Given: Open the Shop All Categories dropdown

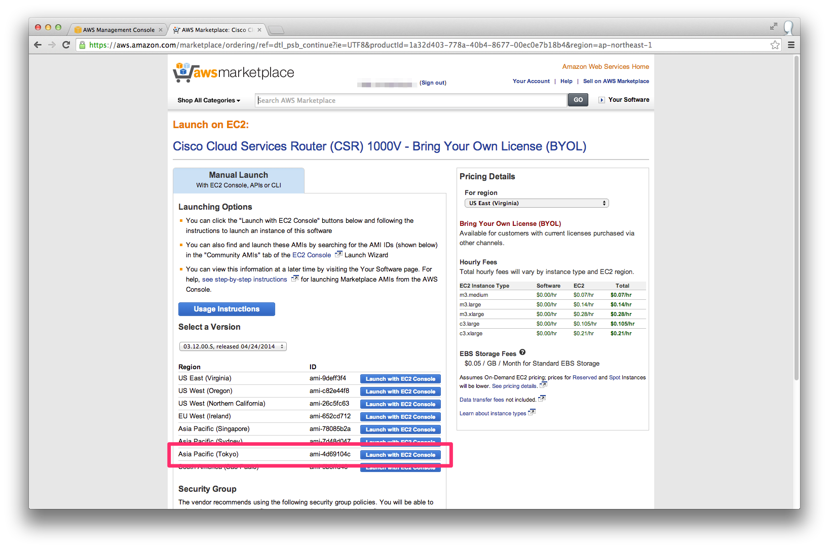Looking at the screenshot, I should point(209,100).
